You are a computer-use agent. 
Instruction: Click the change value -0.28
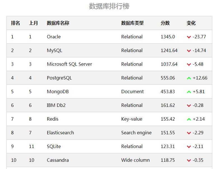point(198,105)
